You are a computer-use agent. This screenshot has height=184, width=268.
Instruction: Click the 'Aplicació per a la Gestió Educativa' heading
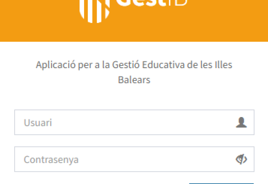(x=134, y=65)
